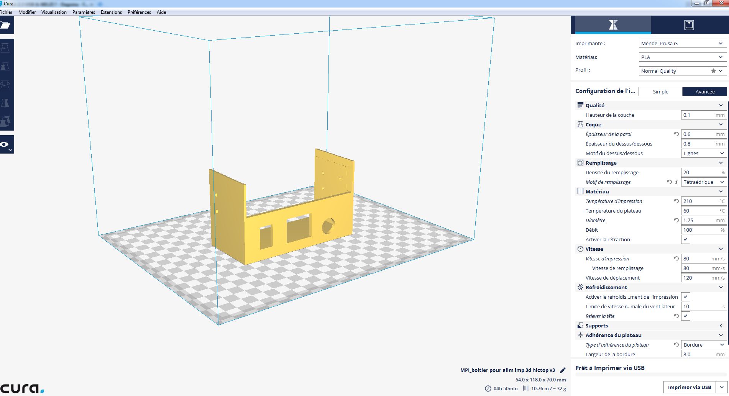Open the Bordure adhesion type dropdown

(704, 345)
